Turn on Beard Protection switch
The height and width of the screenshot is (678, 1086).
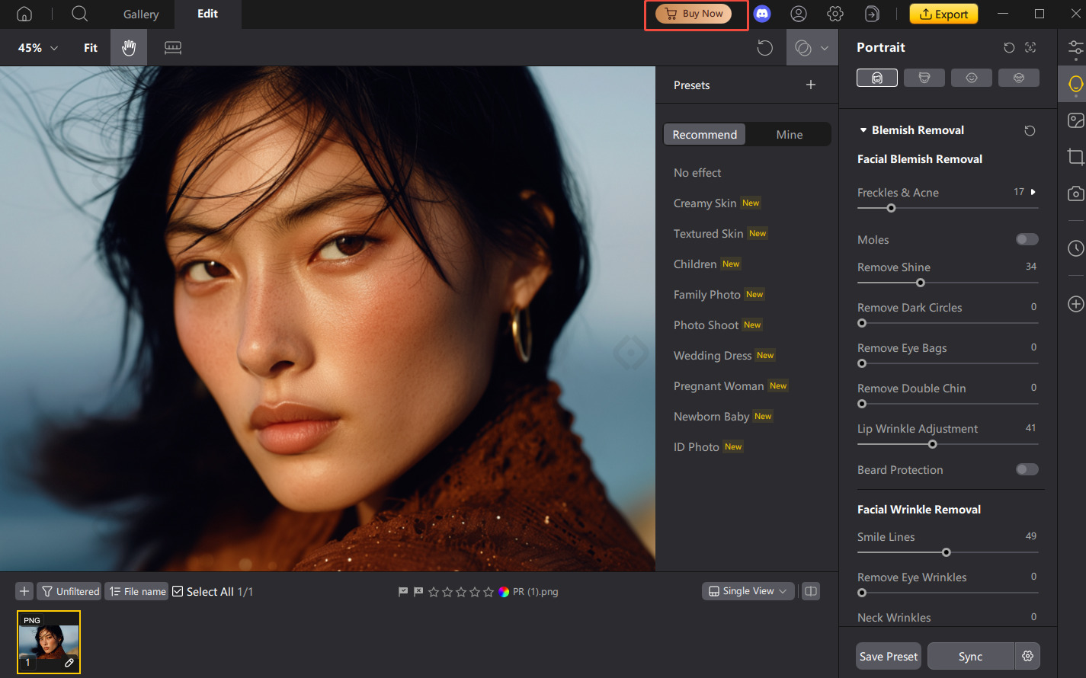pos(1027,469)
